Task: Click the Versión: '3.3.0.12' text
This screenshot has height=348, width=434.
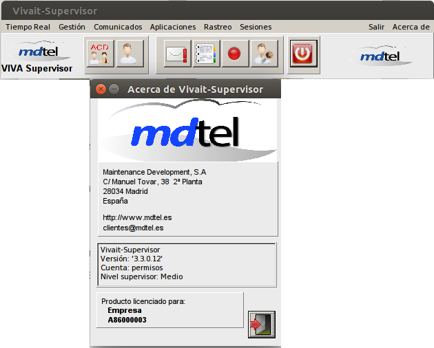Action: (132, 259)
